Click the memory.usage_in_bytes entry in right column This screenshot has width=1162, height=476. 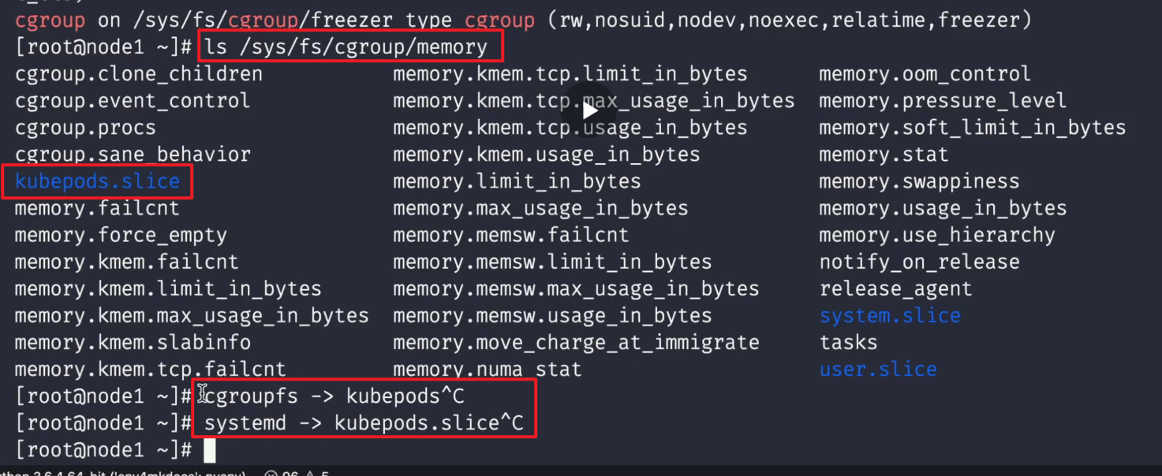(x=943, y=208)
